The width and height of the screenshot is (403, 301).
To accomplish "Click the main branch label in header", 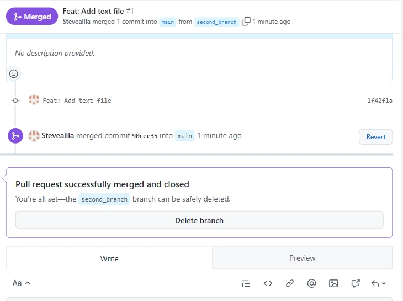I will tap(167, 22).
